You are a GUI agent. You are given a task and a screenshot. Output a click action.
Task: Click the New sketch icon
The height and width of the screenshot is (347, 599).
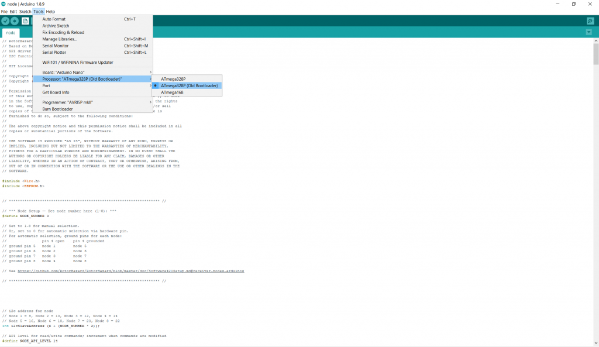[x=25, y=21]
